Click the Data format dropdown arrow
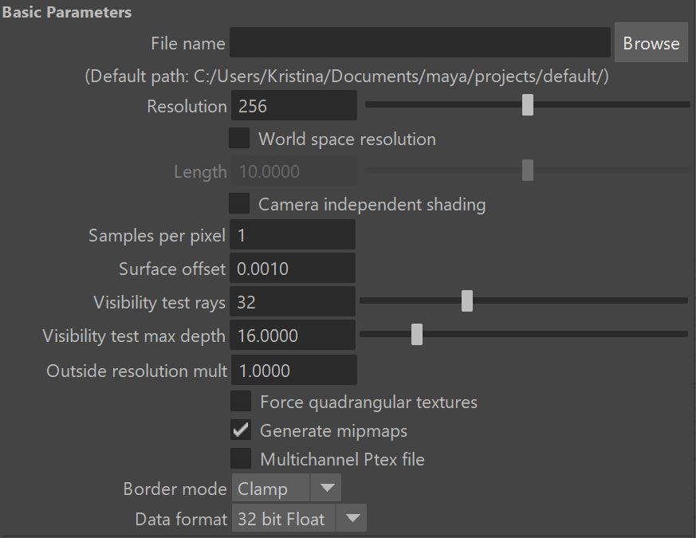The image size is (696, 538). coord(352,518)
